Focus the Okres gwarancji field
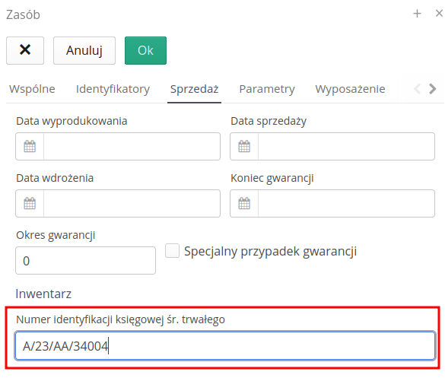Screen dimensions: 445x378 point(85,261)
